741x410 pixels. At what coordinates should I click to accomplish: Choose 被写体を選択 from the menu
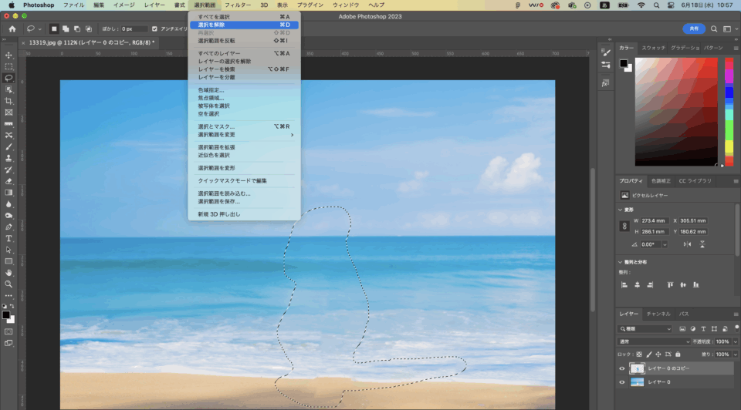click(x=245, y=106)
